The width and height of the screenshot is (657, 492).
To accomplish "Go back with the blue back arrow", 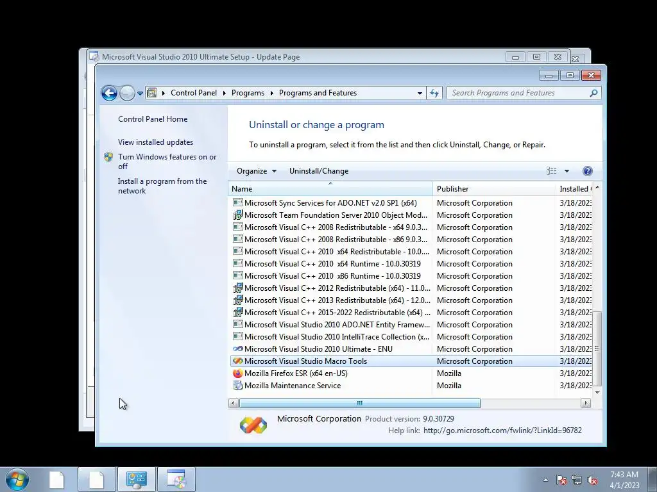I will 109,93.
